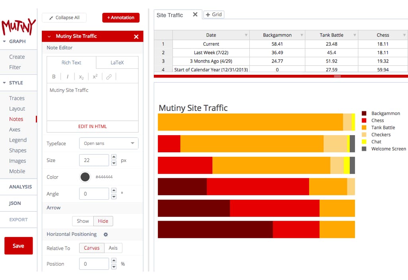Click the note text editing area
This screenshot has width=408, height=280.
coord(92,102)
